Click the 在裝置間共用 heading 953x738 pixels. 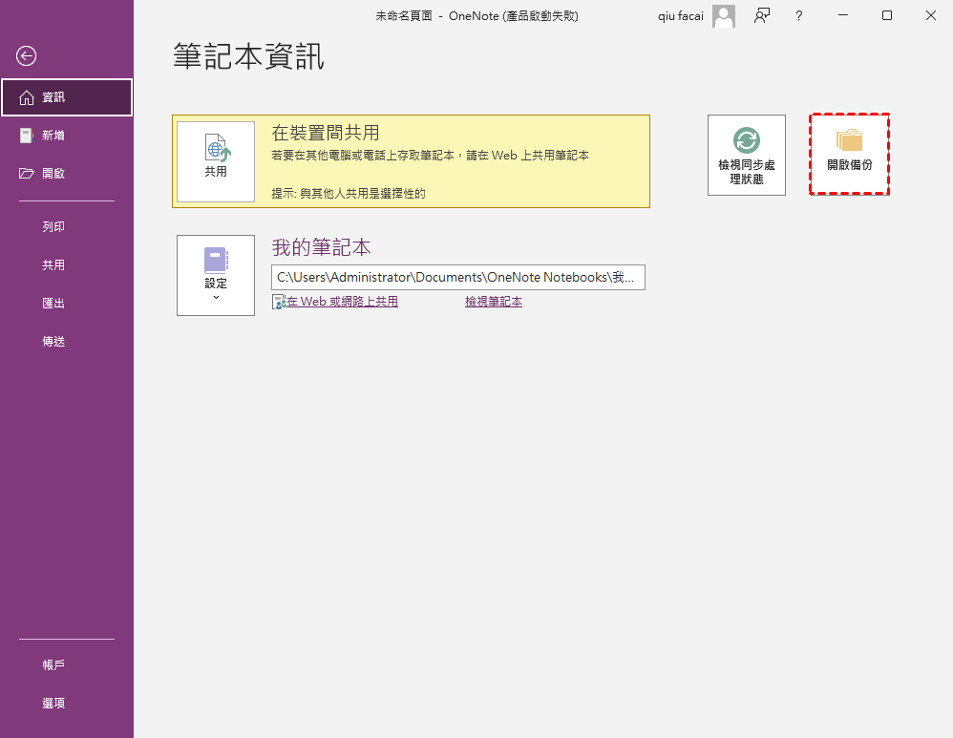pos(326,133)
